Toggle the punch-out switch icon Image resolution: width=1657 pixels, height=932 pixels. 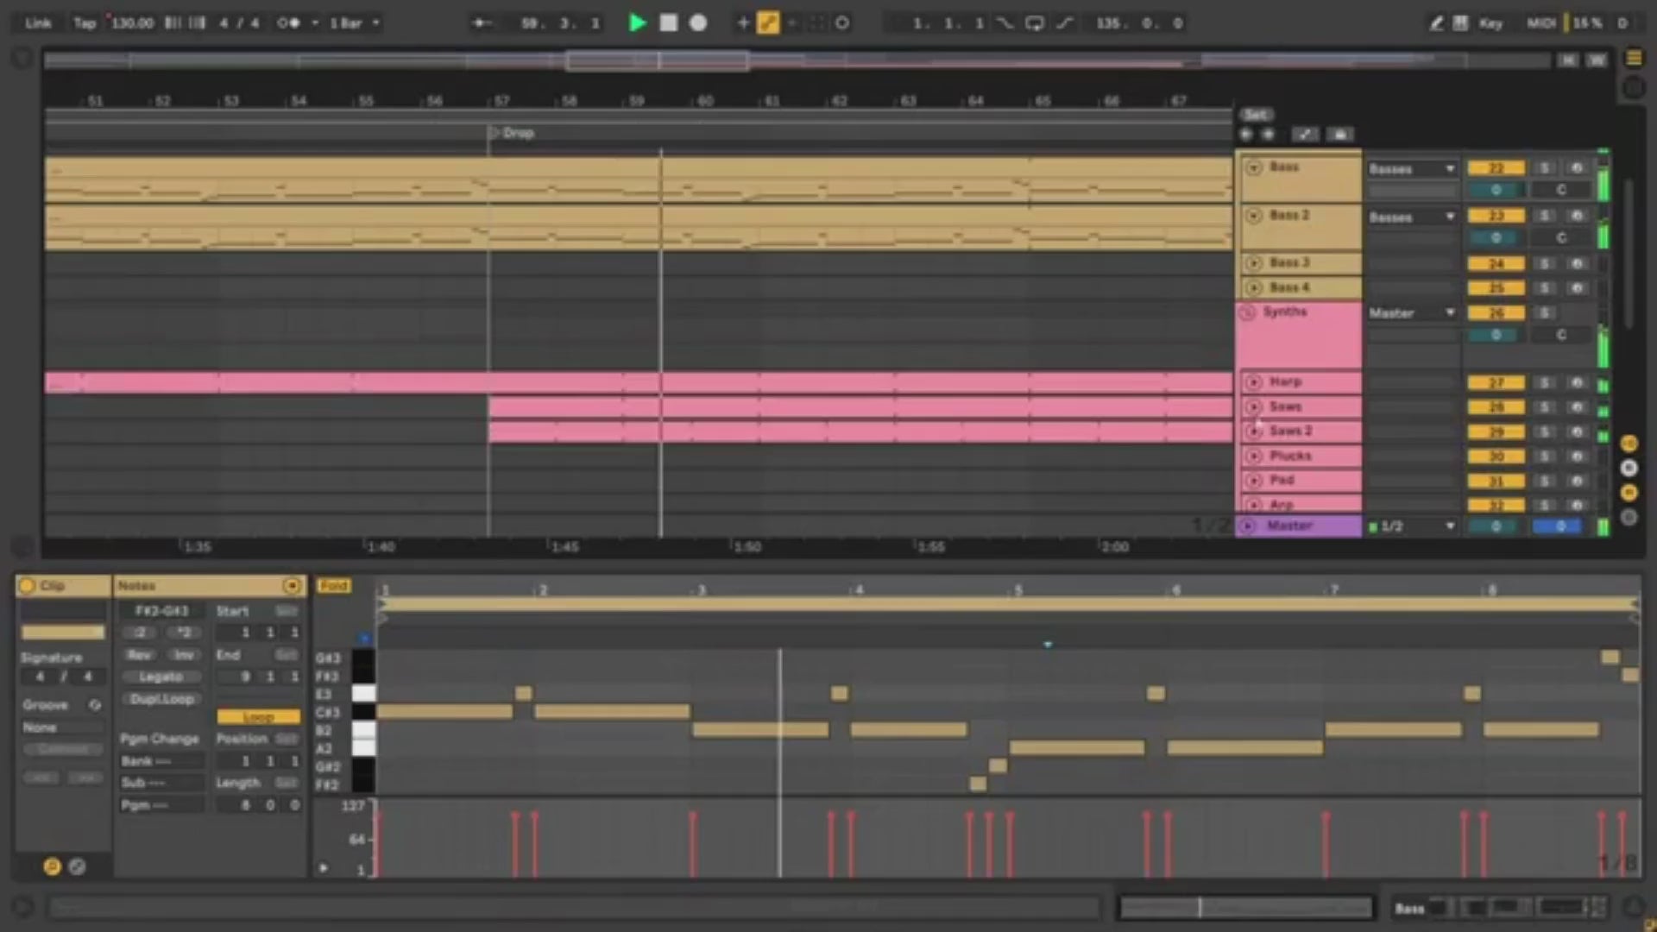click(1064, 23)
